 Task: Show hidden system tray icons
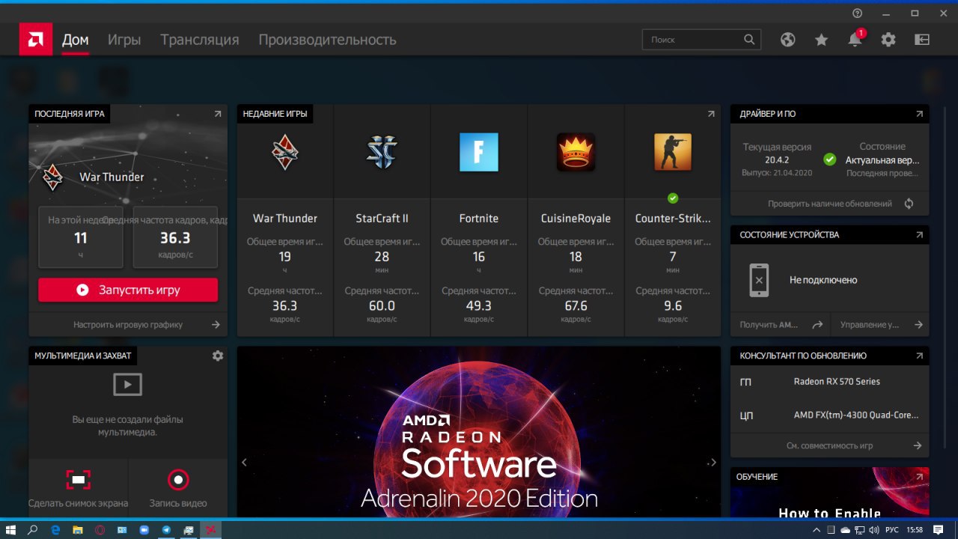coord(817,529)
